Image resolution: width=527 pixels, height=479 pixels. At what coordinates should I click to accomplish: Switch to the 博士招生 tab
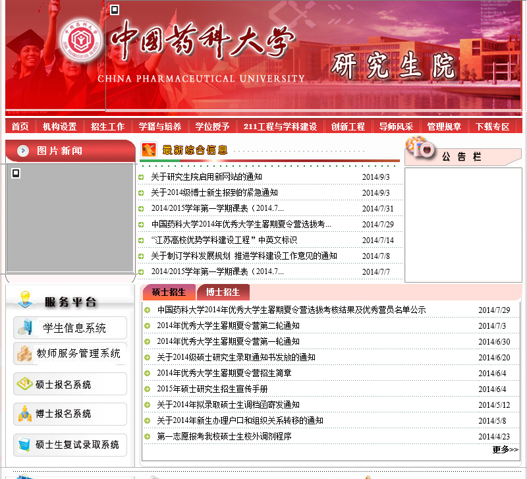(x=223, y=292)
